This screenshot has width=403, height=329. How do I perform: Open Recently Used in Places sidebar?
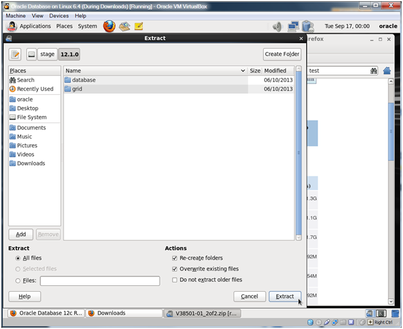[35, 89]
